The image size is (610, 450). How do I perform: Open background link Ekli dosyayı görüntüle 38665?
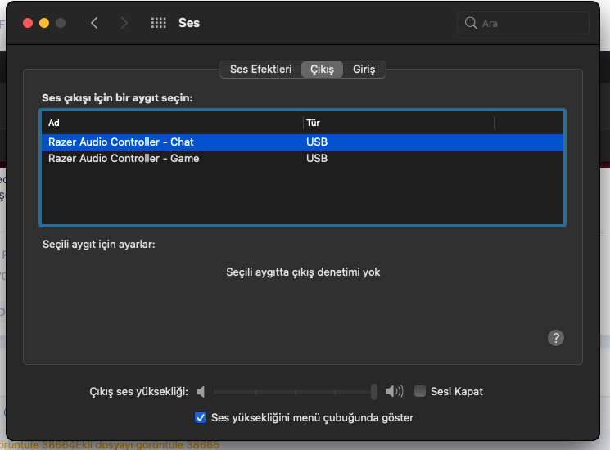point(147,444)
